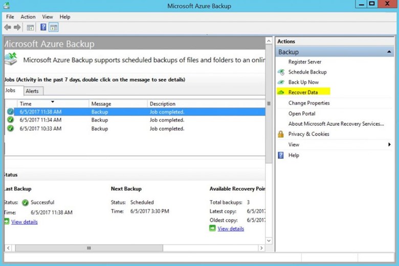
Task: Toggle the console tree pane toolbar icon
Action: click(x=30, y=28)
